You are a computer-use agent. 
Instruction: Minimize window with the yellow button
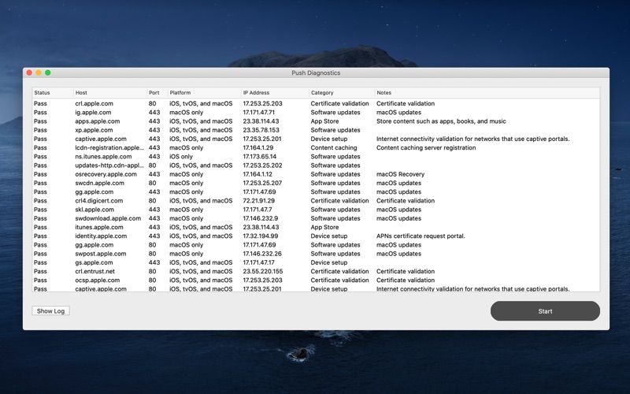pyautogui.click(x=39, y=72)
